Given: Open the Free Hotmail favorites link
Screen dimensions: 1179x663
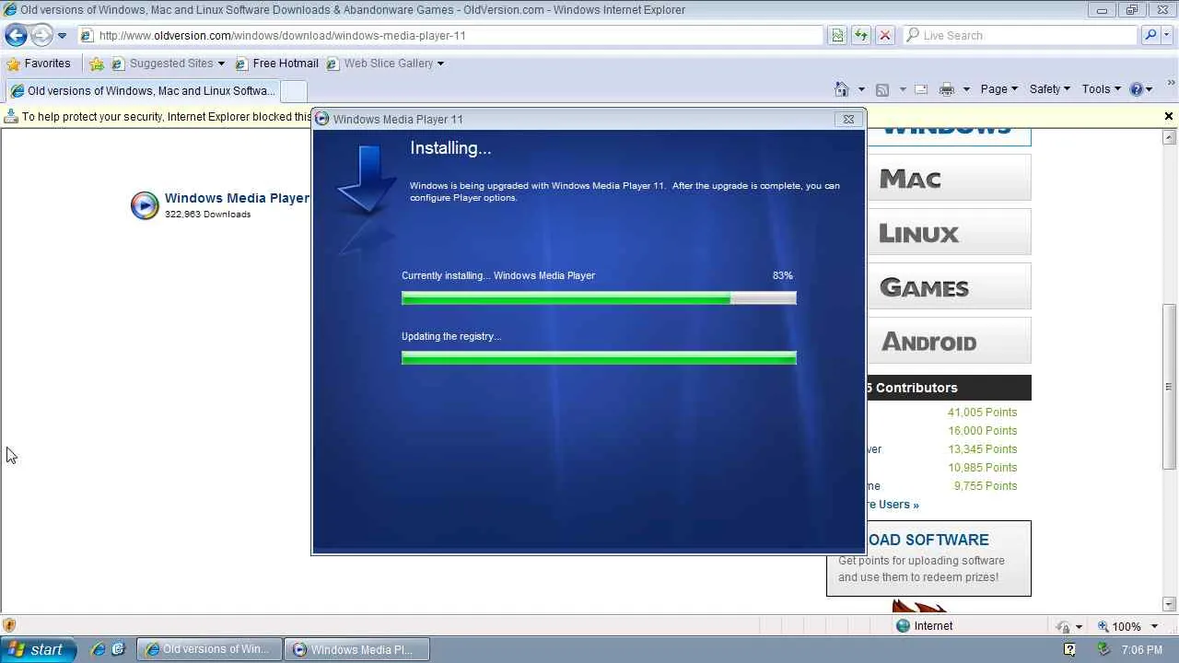Looking at the screenshot, I should 276,64.
